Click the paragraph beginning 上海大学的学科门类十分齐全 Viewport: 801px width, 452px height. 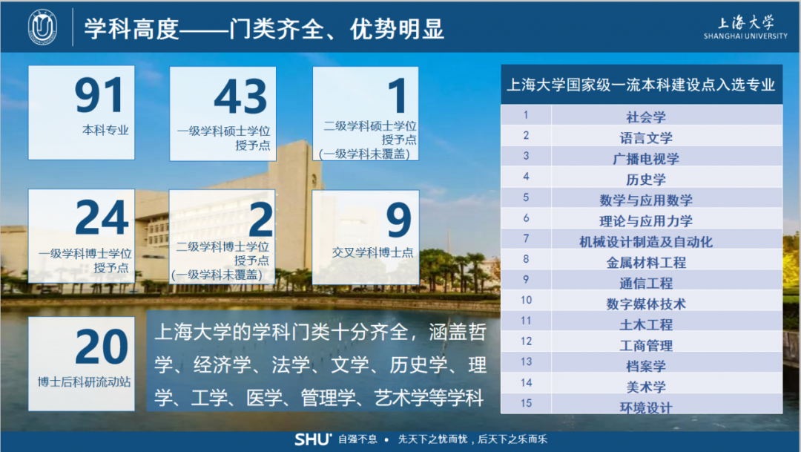319,364
